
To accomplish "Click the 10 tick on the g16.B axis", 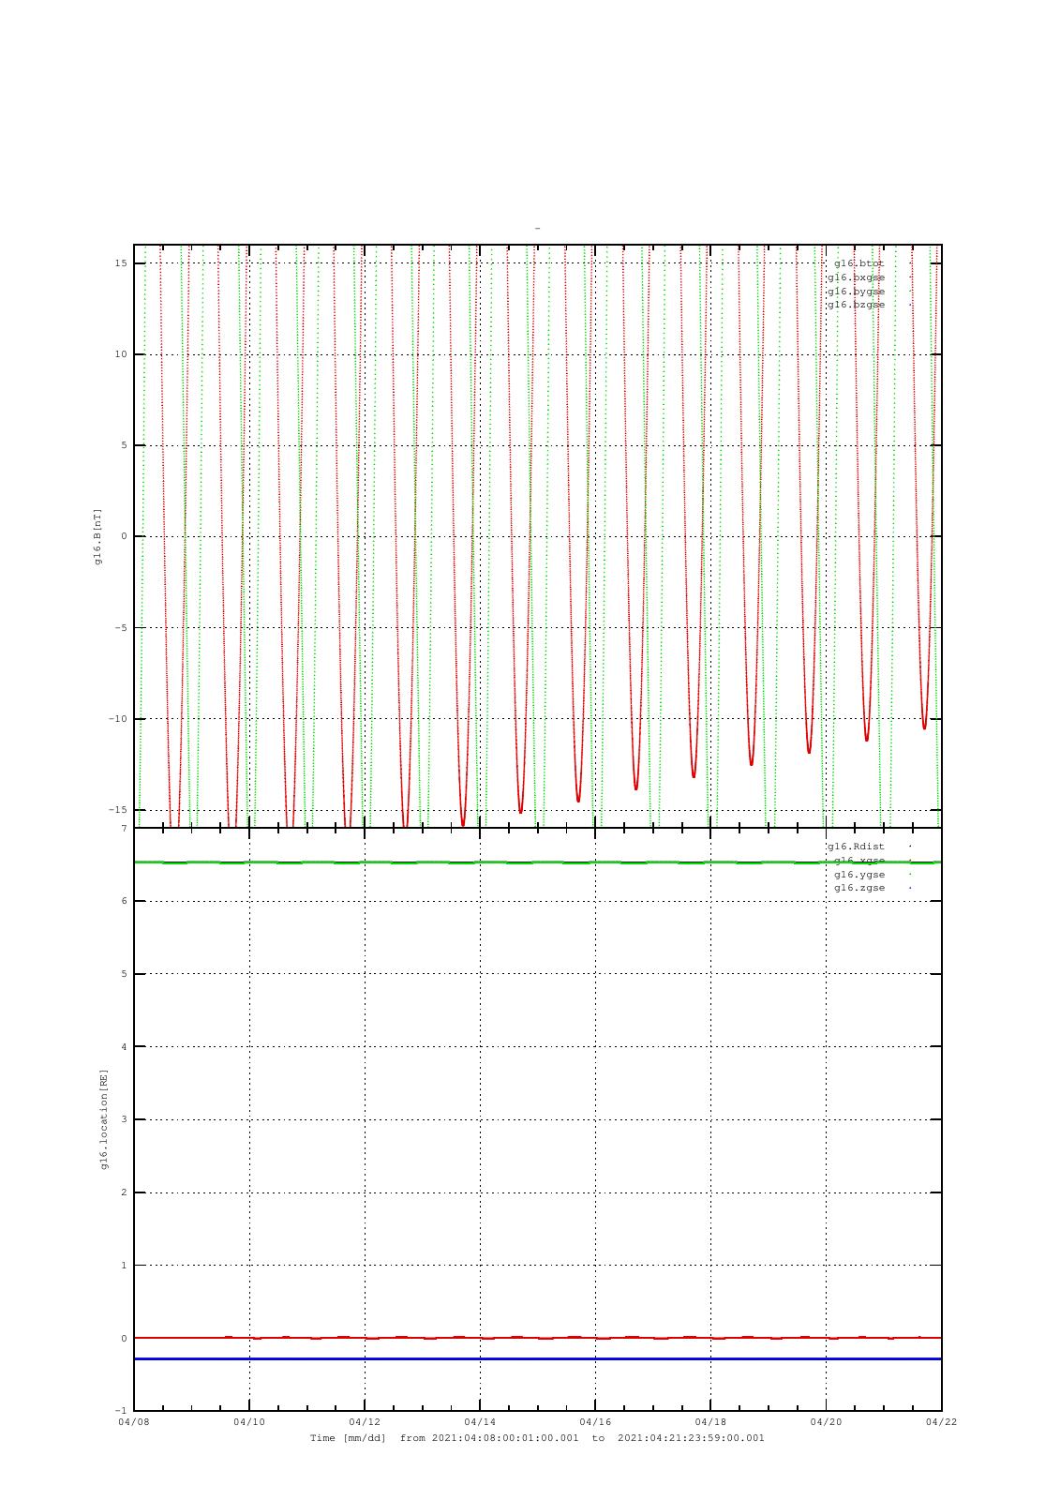I will 121,354.
